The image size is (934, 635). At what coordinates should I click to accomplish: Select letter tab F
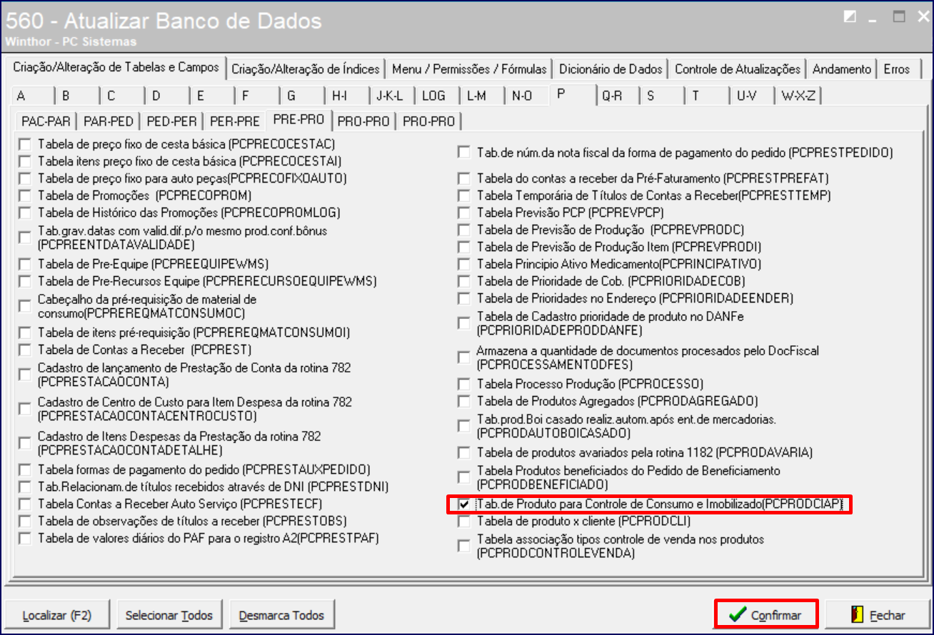(x=257, y=96)
